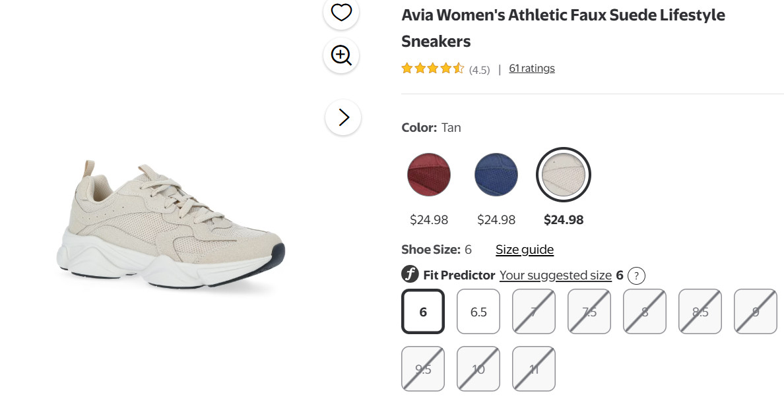Click the heart outline above the magnifier

tap(341, 12)
